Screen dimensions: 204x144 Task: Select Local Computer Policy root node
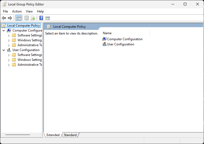coord(23,26)
